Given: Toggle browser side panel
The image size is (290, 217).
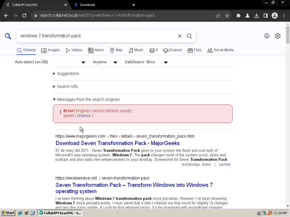Looking at the screenshot, I should coord(266,16).
